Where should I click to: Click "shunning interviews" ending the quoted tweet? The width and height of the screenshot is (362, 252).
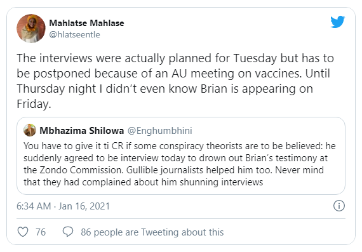[x=222, y=182]
